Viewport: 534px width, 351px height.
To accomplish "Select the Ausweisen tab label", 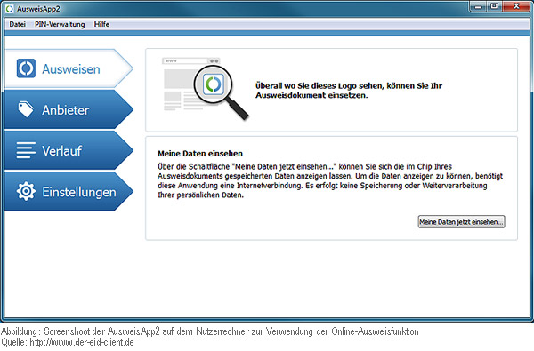I will (x=71, y=69).
